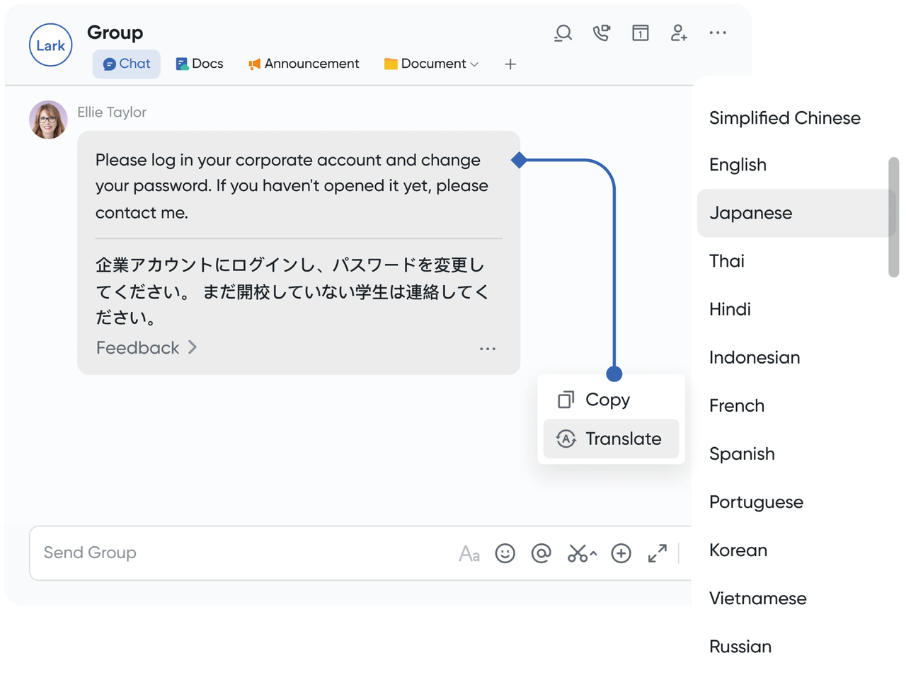Open the emoji picker

pyautogui.click(x=505, y=553)
